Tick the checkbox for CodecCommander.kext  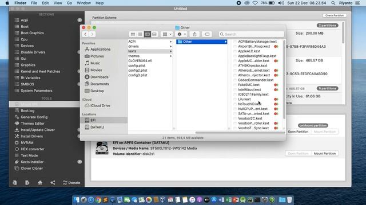pos(235,80)
